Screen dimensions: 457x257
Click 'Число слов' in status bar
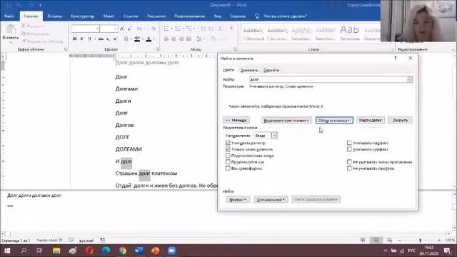[49, 241]
